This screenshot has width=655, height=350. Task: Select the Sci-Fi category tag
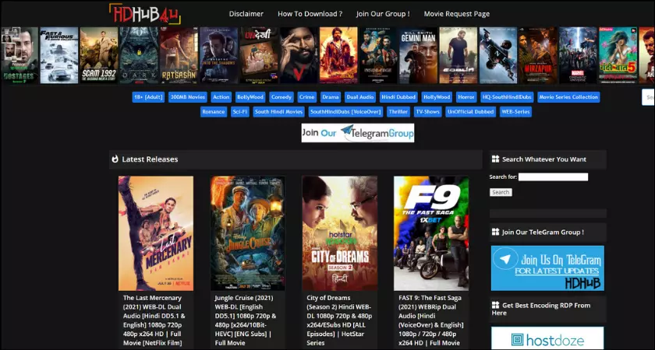click(x=240, y=112)
